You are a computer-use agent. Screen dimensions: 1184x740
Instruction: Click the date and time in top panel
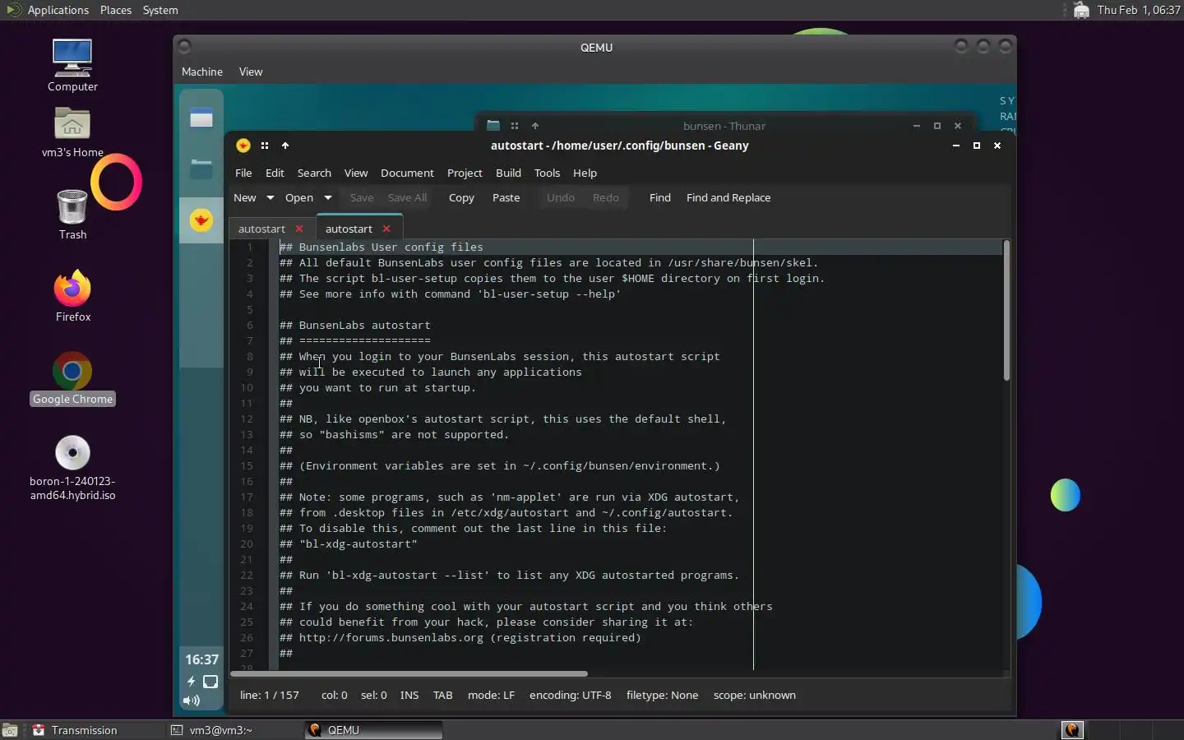(1139, 10)
